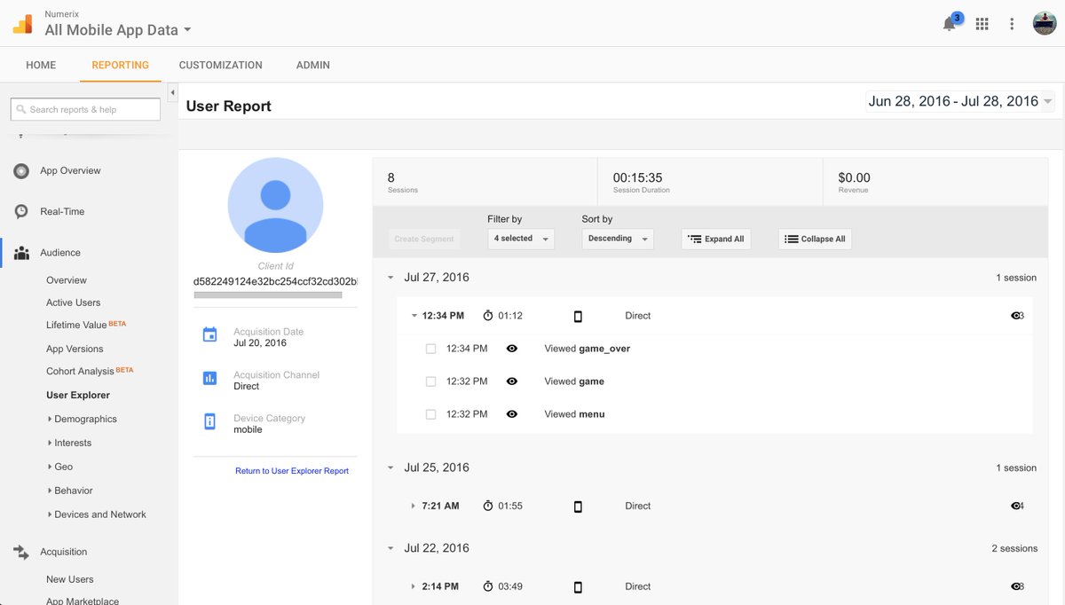Expand the Behavior menu
Image resolution: width=1065 pixels, height=605 pixels.
[x=69, y=491]
